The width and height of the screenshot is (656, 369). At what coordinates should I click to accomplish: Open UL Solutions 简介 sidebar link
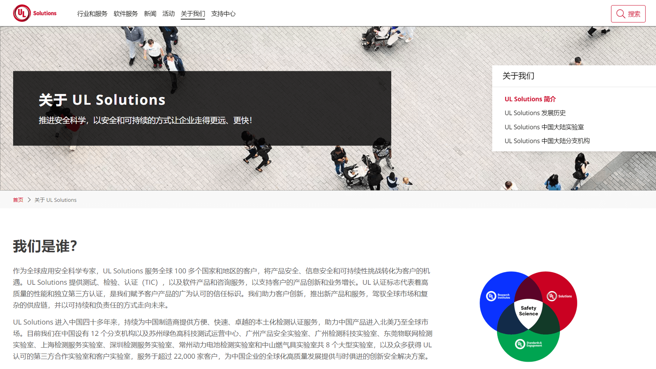[x=530, y=99]
